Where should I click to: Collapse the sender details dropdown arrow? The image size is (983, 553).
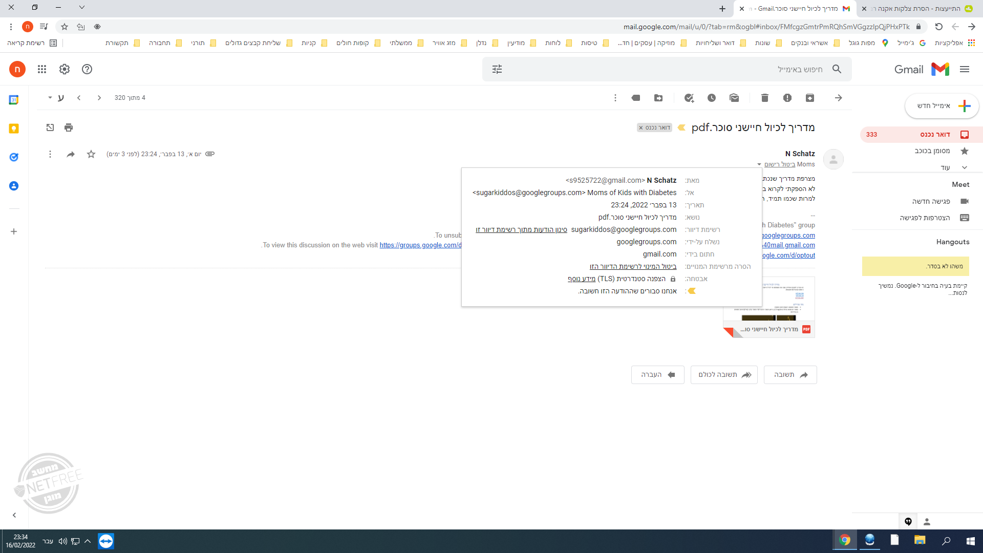[x=759, y=164]
